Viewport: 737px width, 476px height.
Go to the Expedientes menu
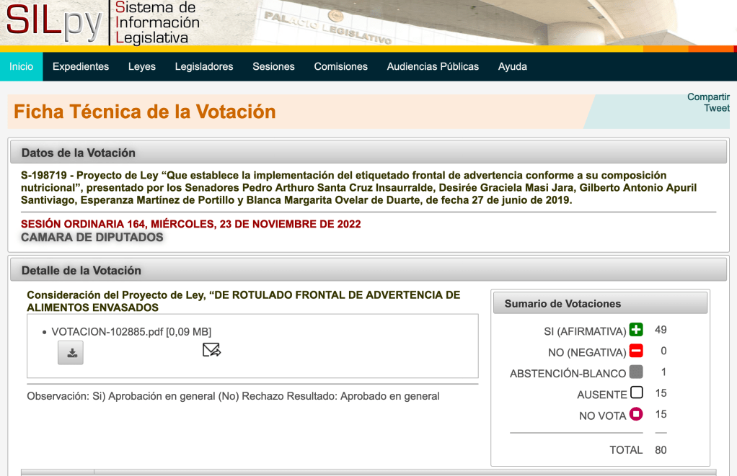[81, 66]
